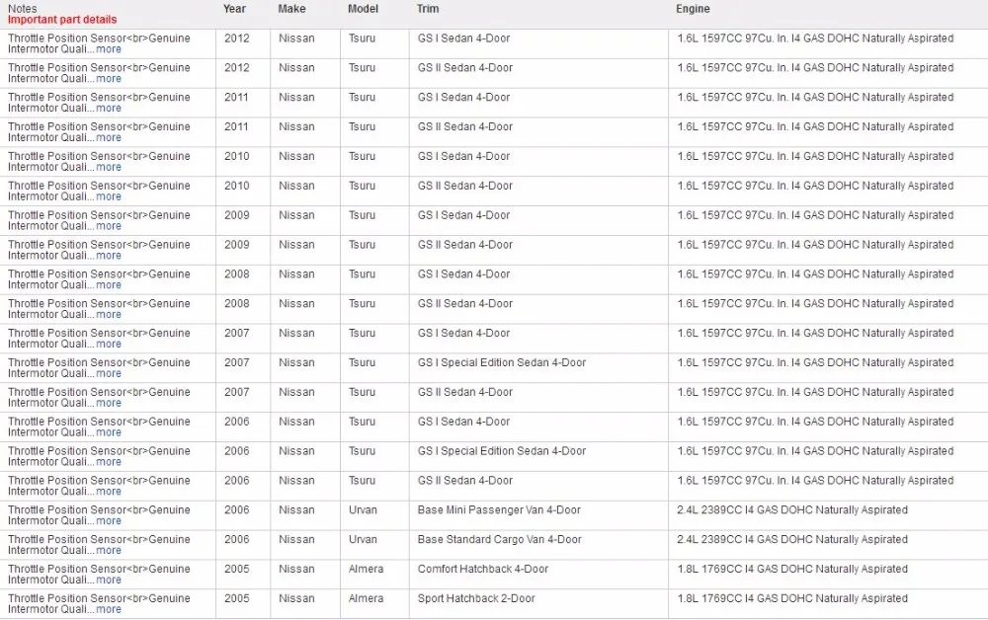Click 2.4L 2389CC engine cell in Cargo Van row
The width and height of the screenshot is (988, 620).
pyautogui.click(x=792, y=539)
